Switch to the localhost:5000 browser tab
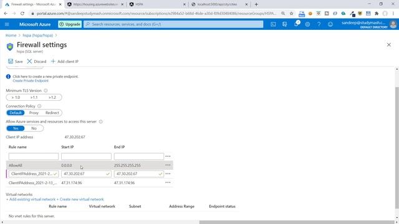The width and height of the screenshot is (399, 224). (219, 4)
